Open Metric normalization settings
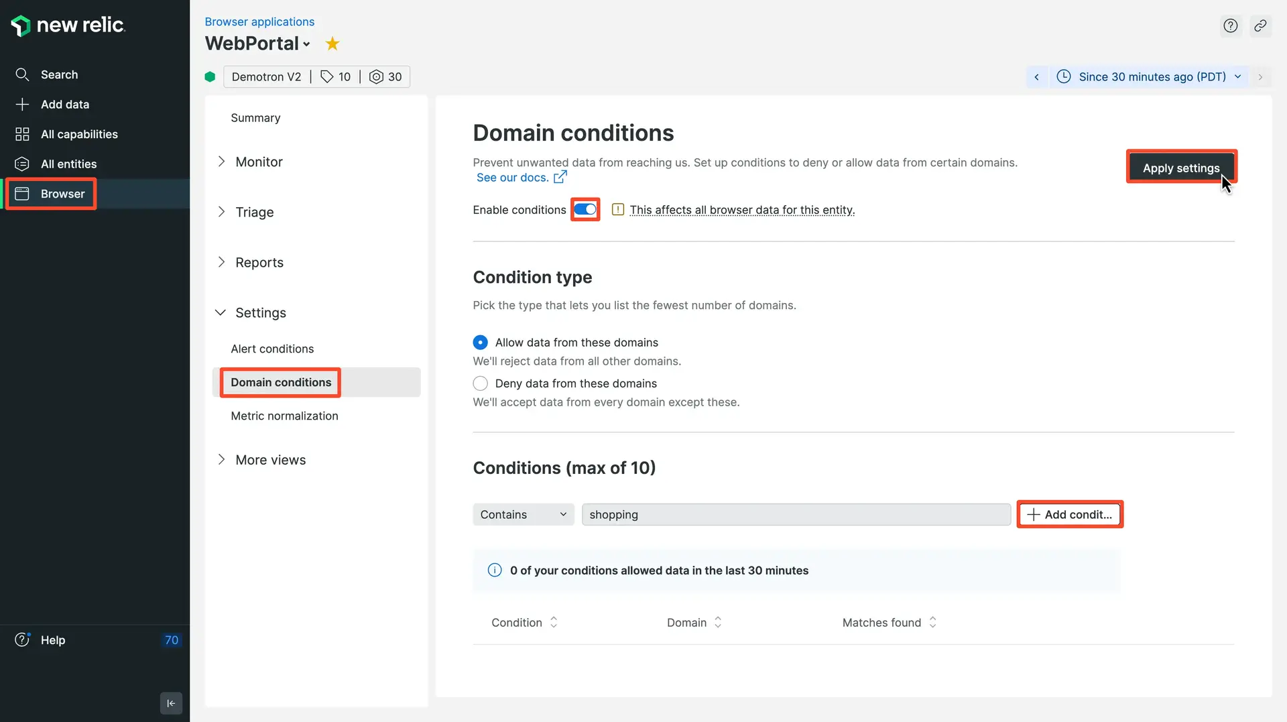Viewport: 1287px width, 722px height. click(x=284, y=416)
